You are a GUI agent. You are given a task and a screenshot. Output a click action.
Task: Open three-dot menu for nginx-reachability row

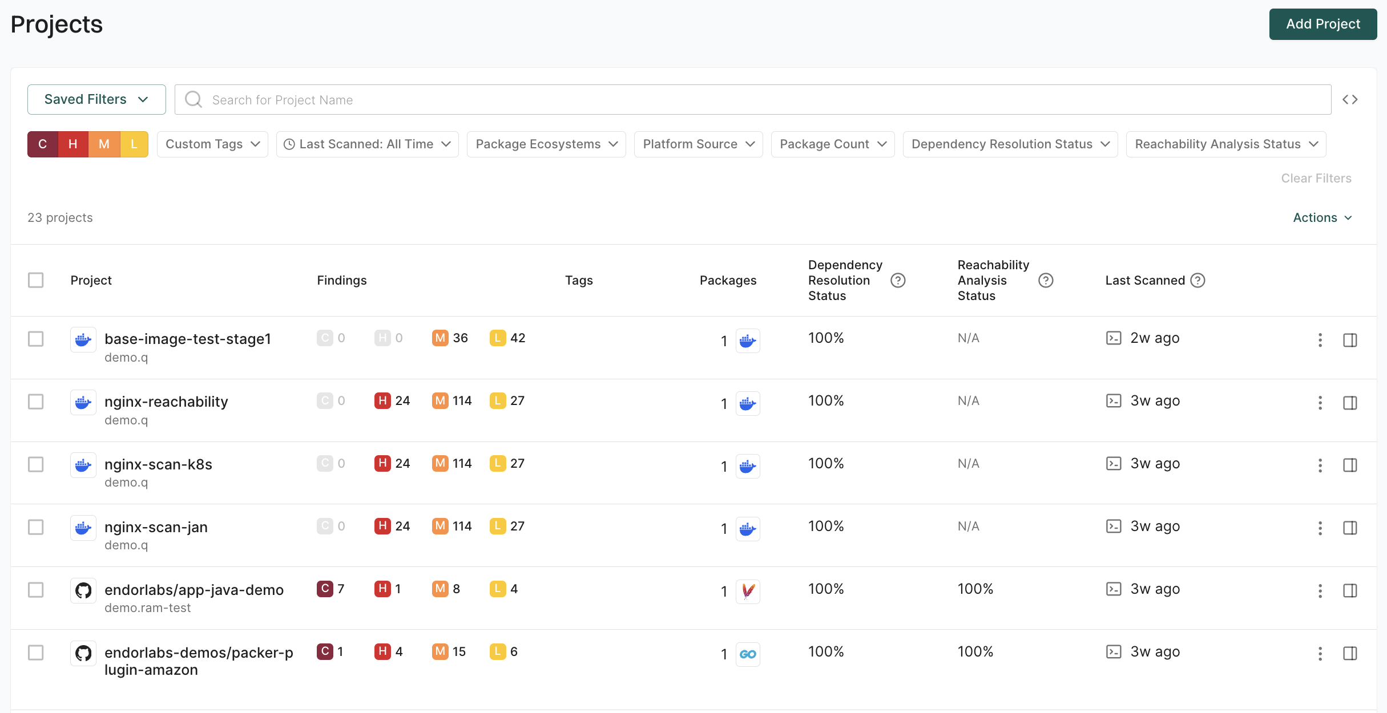click(x=1320, y=403)
